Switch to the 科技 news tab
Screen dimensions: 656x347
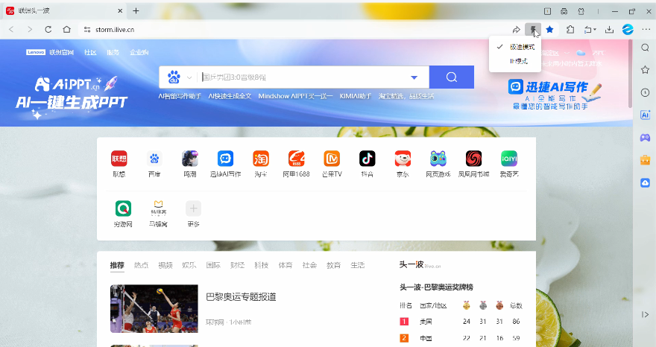click(x=262, y=265)
